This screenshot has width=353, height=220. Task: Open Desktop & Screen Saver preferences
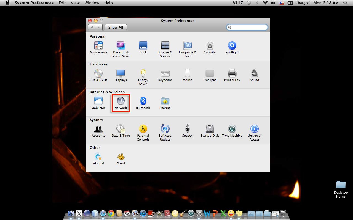121,46
